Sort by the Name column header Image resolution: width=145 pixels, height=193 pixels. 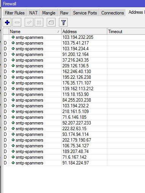pyautogui.click(x=35, y=32)
